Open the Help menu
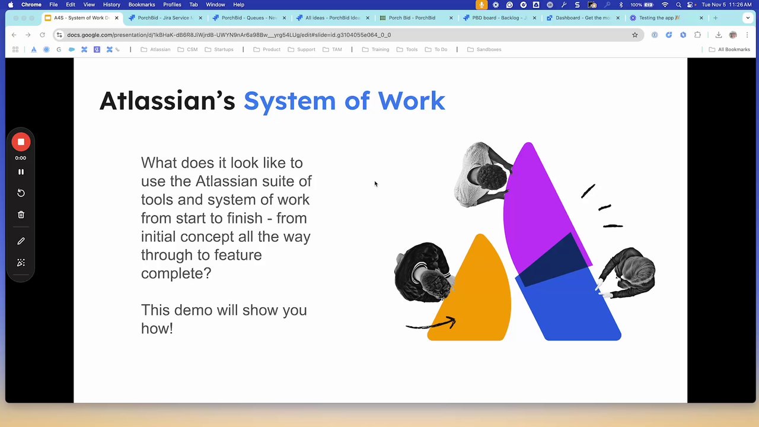This screenshot has height=427, width=759. [x=238, y=5]
